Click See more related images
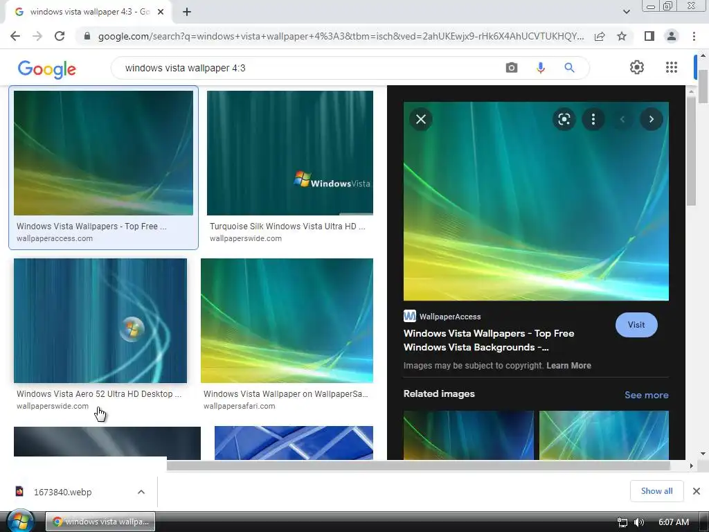This screenshot has width=709, height=532. tap(646, 395)
